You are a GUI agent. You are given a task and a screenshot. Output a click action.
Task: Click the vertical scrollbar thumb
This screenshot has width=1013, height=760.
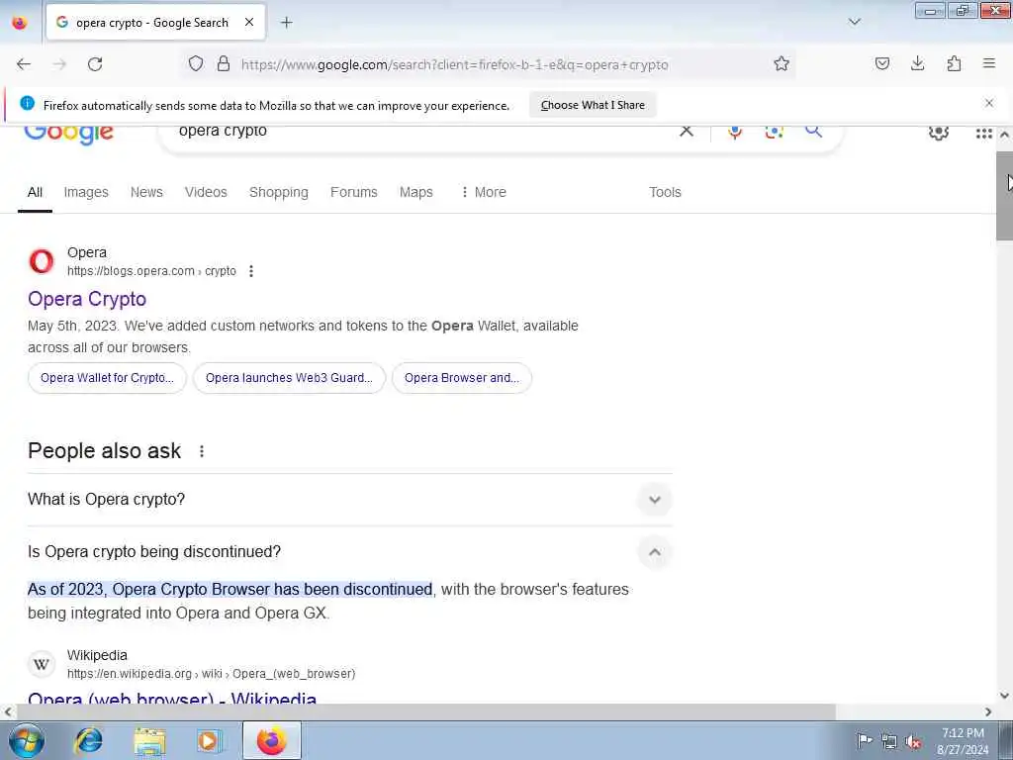pos(1005,196)
